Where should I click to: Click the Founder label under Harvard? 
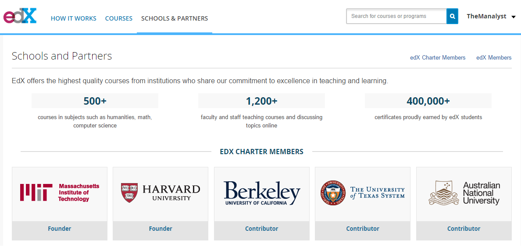click(x=161, y=229)
